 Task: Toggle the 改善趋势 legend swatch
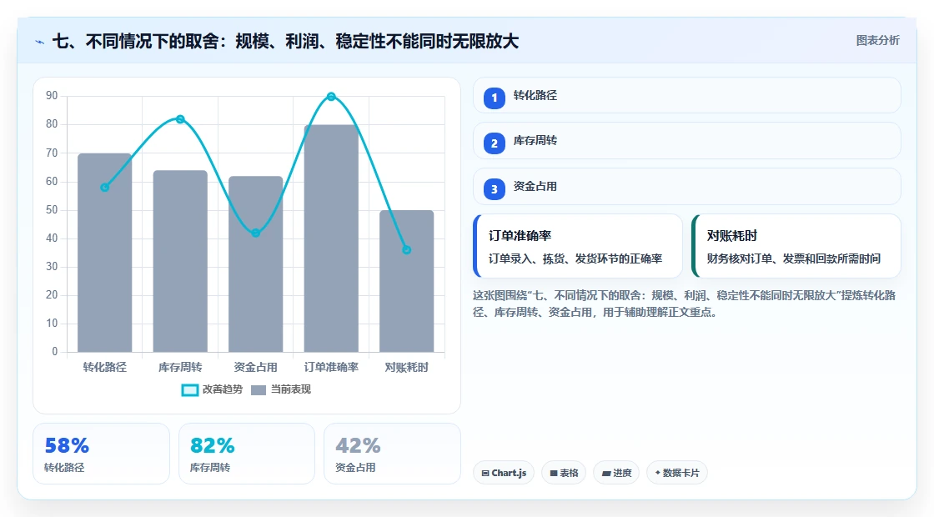pos(189,390)
